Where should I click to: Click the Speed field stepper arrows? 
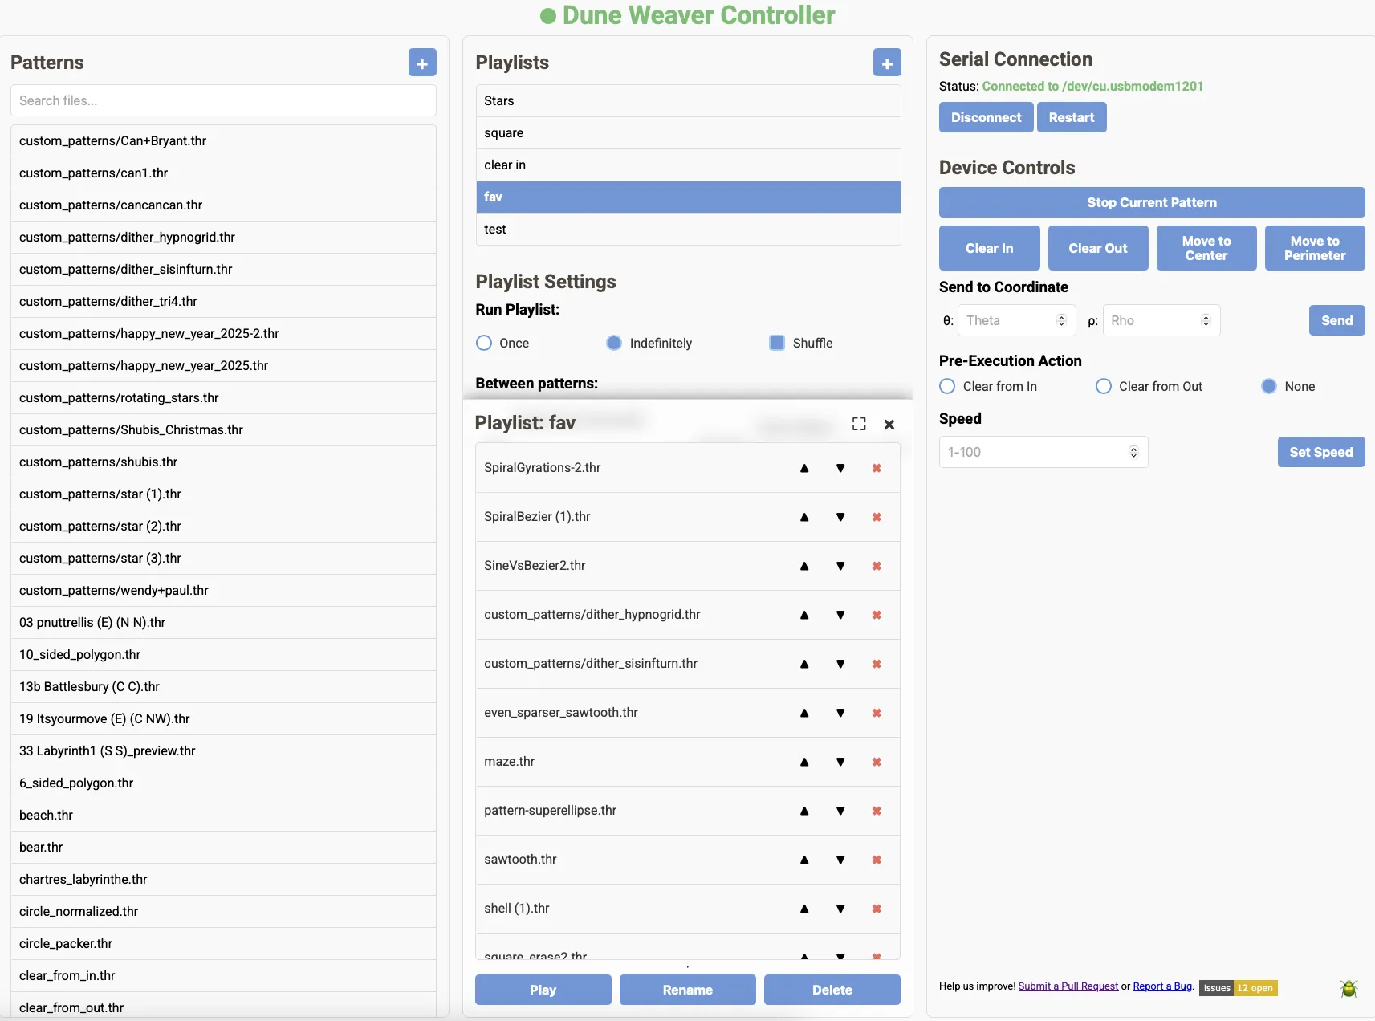point(1133,452)
